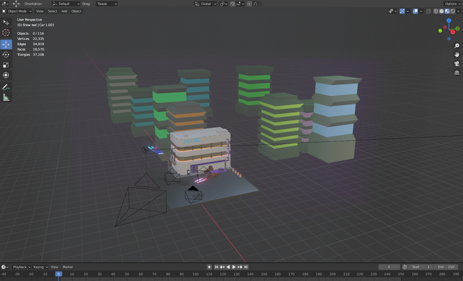Toggle preview range stopwatch icon

[x=405, y=267]
